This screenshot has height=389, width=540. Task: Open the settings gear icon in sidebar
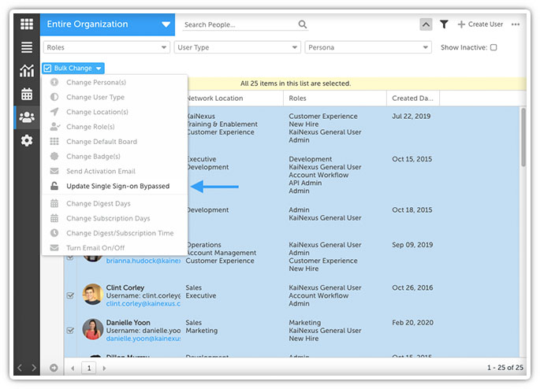(27, 140)
